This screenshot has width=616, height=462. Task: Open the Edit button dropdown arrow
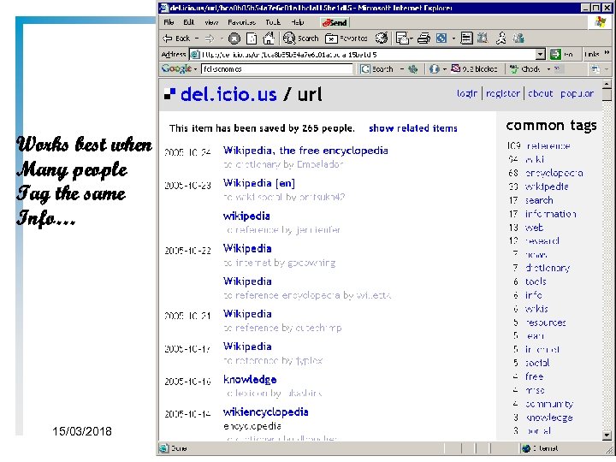(x=453, y=38)
